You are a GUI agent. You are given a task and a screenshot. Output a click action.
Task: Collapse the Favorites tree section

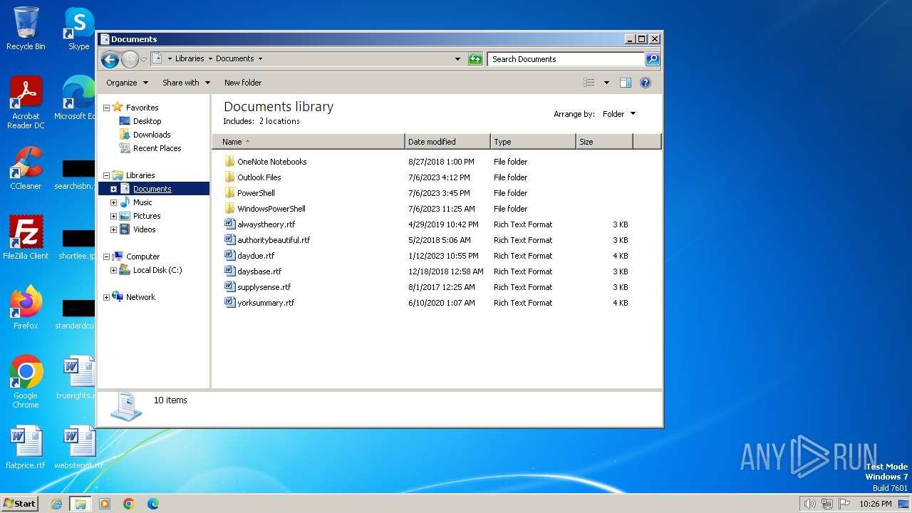[106, 108]
